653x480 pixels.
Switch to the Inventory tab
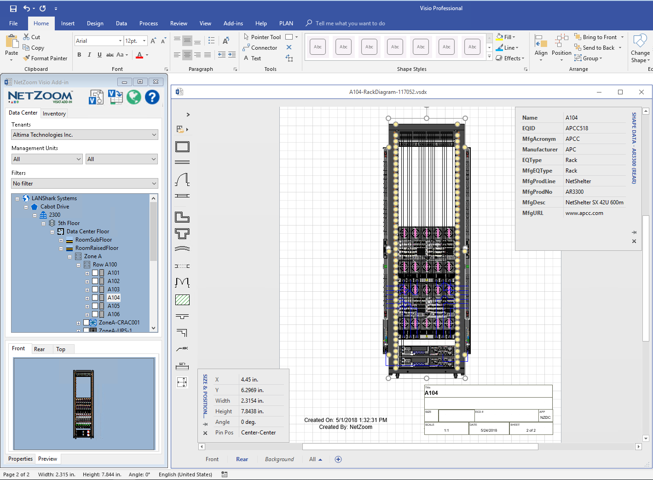[x=54, y=114]
